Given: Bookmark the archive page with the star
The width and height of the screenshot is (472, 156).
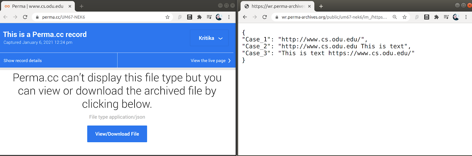Looking at the screenshot, I should click(x=404, y=17).
